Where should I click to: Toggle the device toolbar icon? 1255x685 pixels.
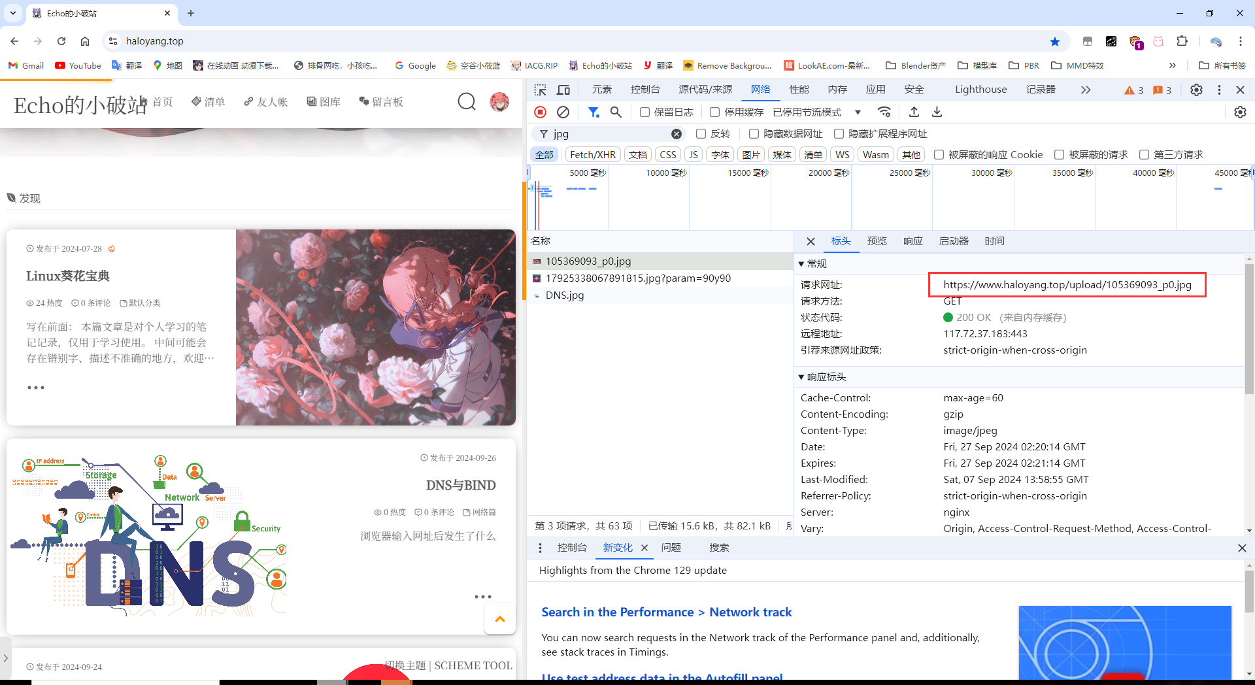(x=563, y=90)
